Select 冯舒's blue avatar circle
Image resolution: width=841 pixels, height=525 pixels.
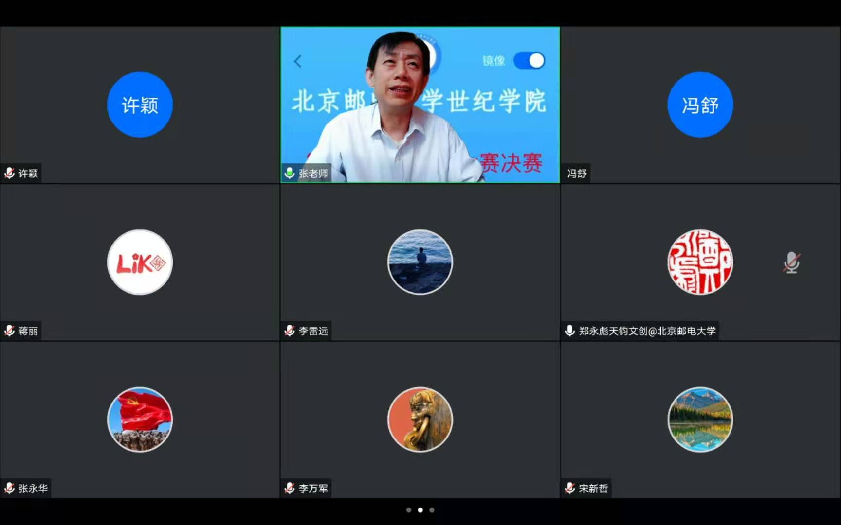[x=700, y=105]
